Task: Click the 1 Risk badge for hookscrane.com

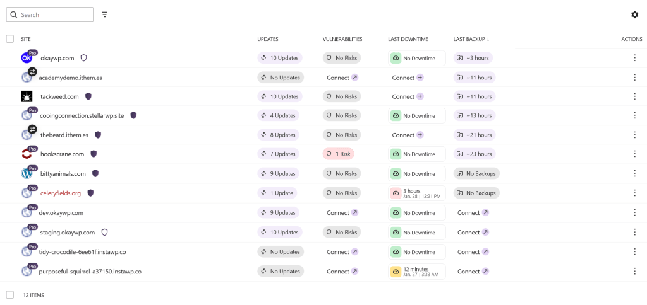Action: coord(339,154)
